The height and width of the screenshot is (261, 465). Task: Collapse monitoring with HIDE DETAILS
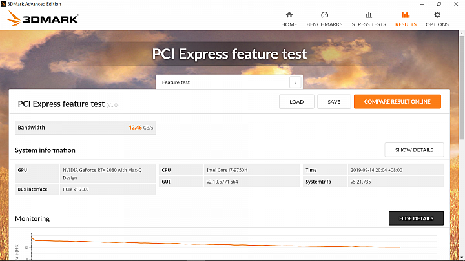(416, 218)
